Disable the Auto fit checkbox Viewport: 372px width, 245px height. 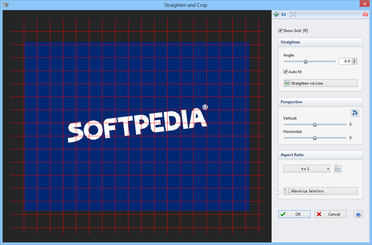[x=285, y=72]
